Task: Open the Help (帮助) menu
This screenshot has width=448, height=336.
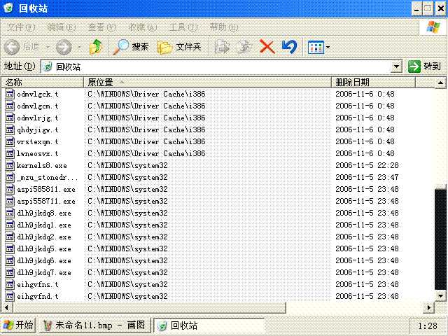Action: point(224,27)
